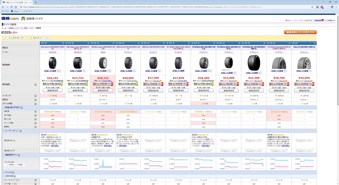Open a new browser tab with the plus button

pos(36,2)
